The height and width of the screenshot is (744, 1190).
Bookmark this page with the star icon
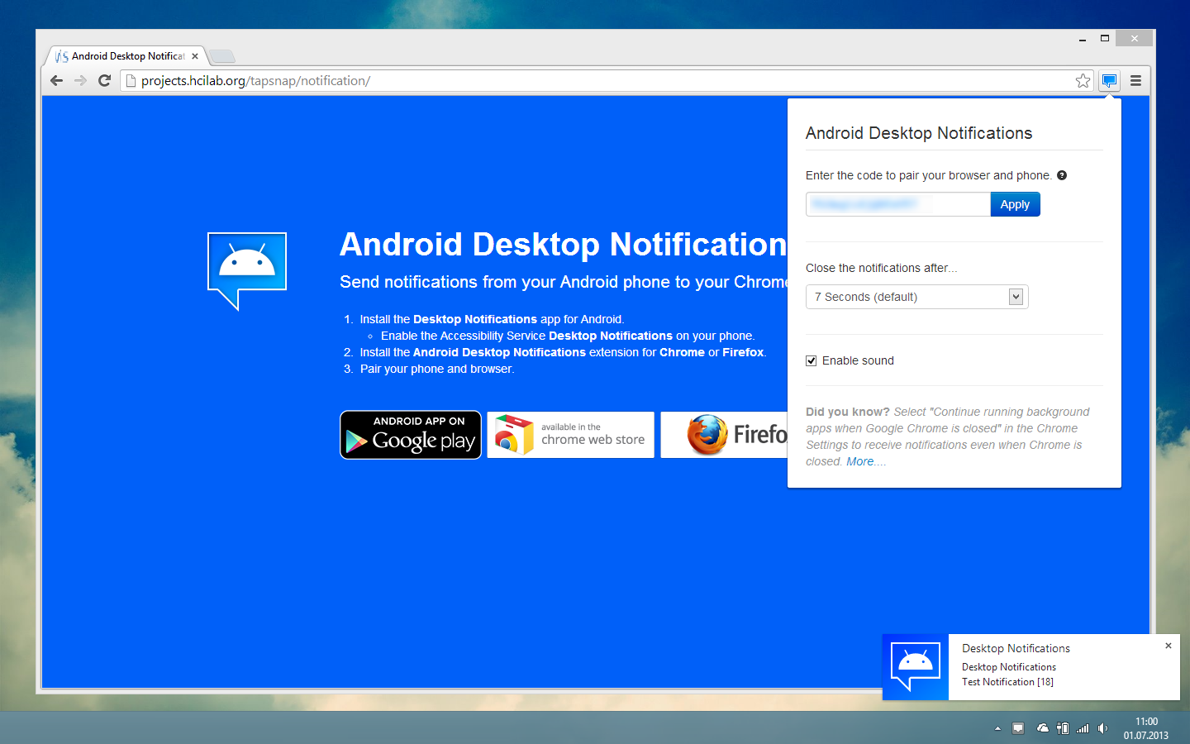click(x=1083, y=80)
